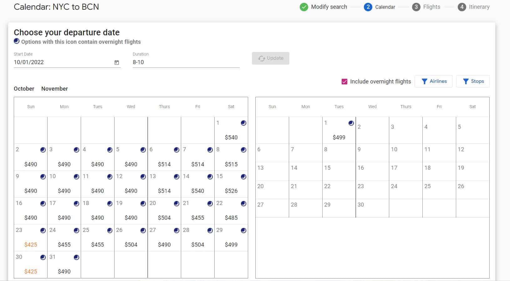The height and width of the screenshot is (281, 510).
Task: Click November 30 in the calendar
Action: 372,208
